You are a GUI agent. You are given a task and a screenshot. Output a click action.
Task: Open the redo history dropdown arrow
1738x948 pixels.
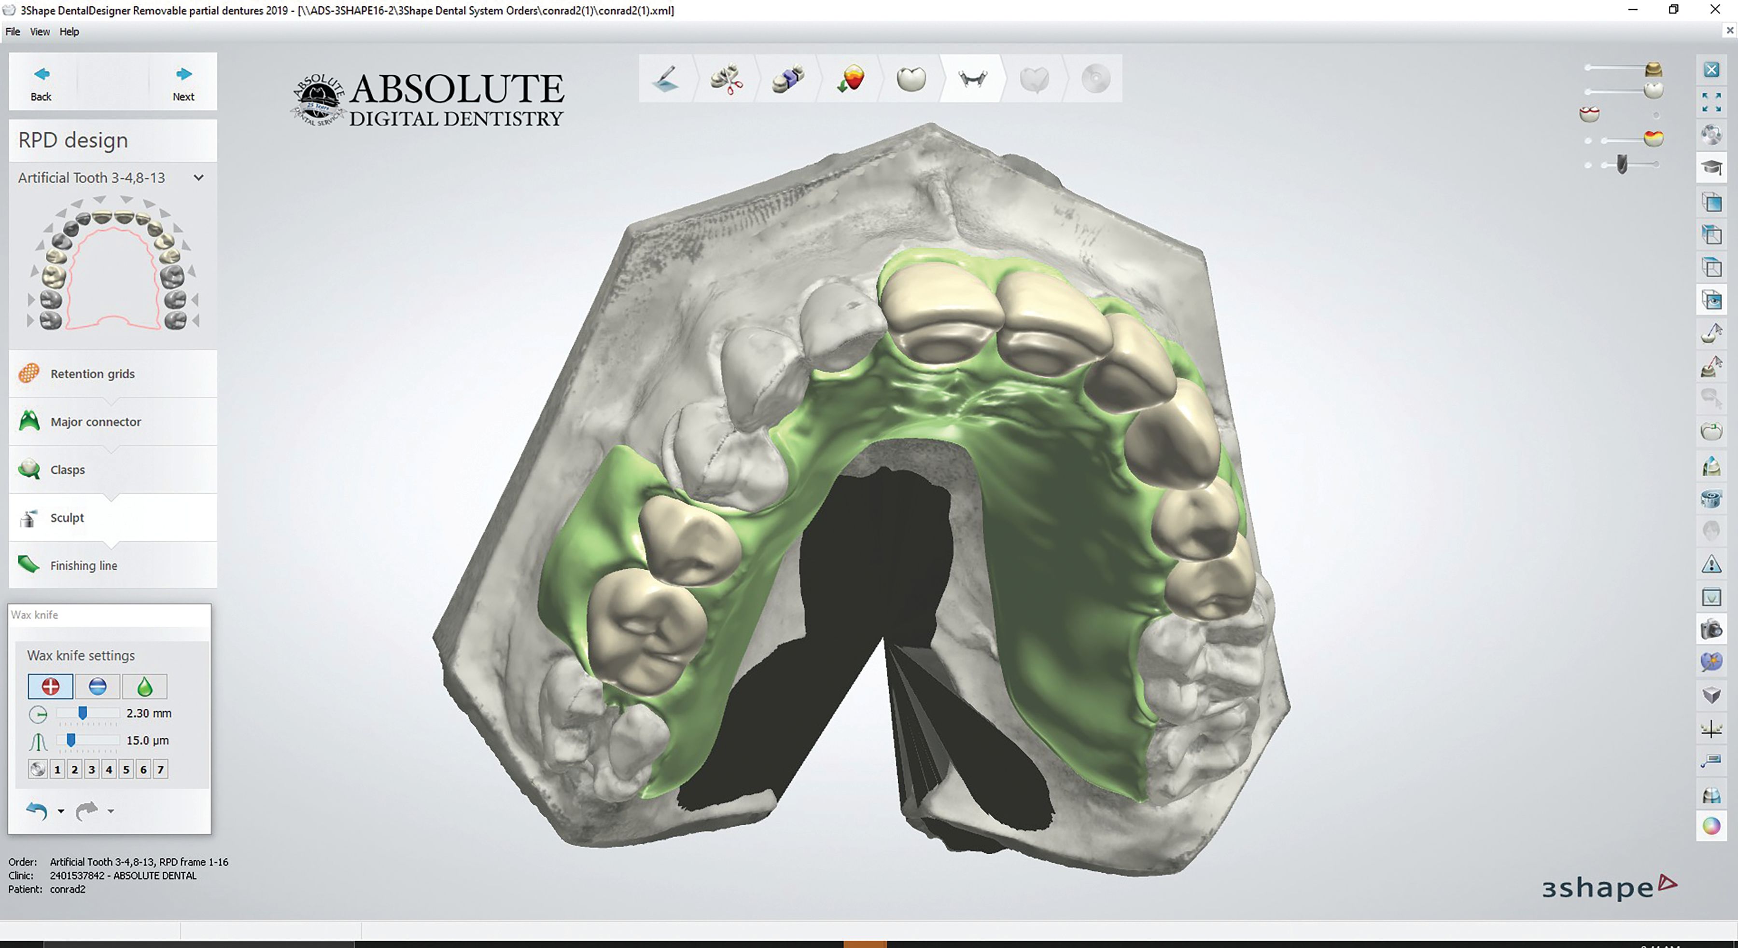click(111, 812)
